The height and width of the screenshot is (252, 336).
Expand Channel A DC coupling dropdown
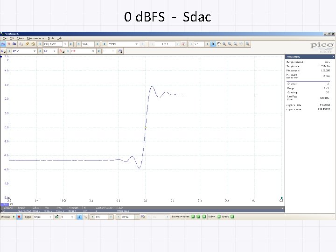click(x=55, y=51)
